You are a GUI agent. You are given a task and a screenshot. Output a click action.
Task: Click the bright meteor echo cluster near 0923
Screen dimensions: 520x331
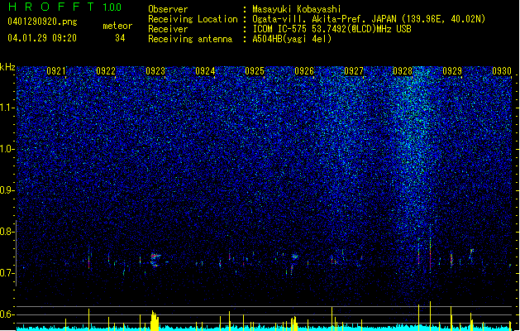(155, 260)
